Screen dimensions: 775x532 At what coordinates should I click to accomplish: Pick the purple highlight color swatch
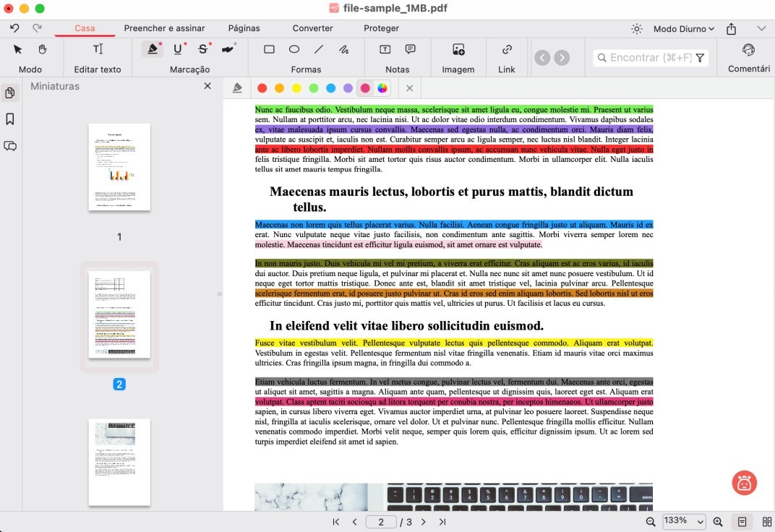(348, 87)
